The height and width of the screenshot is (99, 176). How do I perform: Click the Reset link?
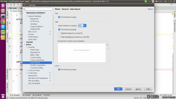(150, 9)
